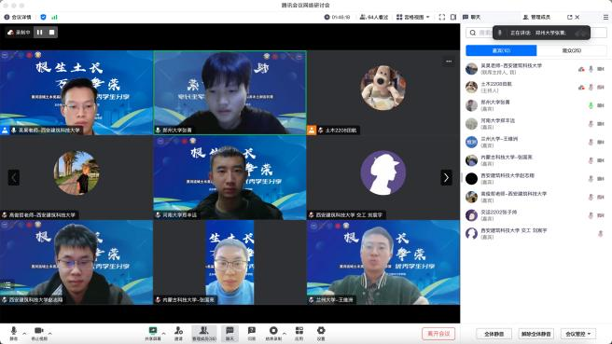
Task: Mute the microphone in bottom toolbar
Action: (x=14, y=333)
